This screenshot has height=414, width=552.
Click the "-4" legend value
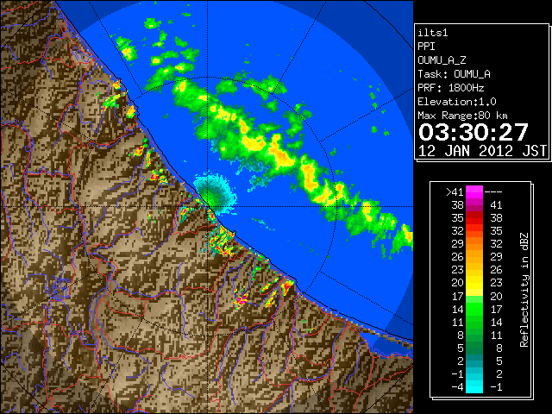[x=457, y=387]
